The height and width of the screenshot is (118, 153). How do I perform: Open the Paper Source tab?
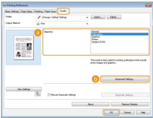(50, 11)
